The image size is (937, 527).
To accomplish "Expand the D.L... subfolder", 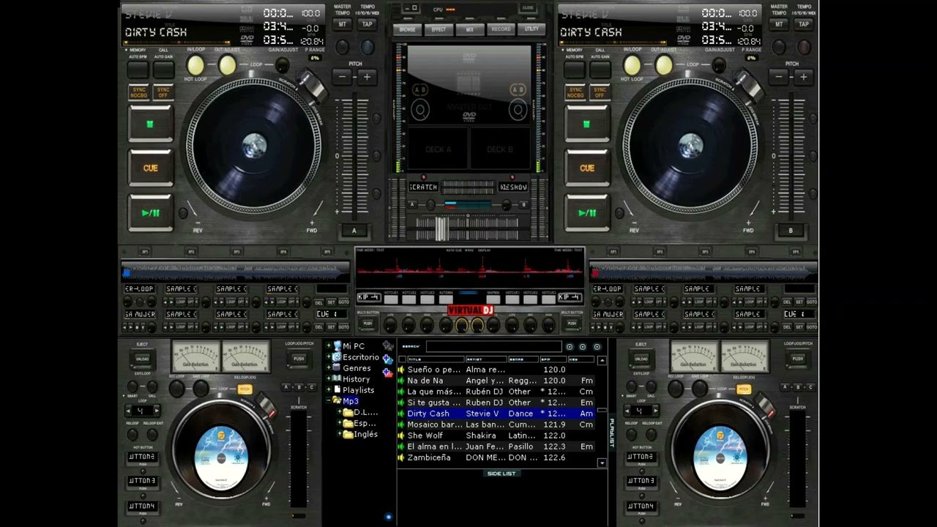I will coord(340,412).
